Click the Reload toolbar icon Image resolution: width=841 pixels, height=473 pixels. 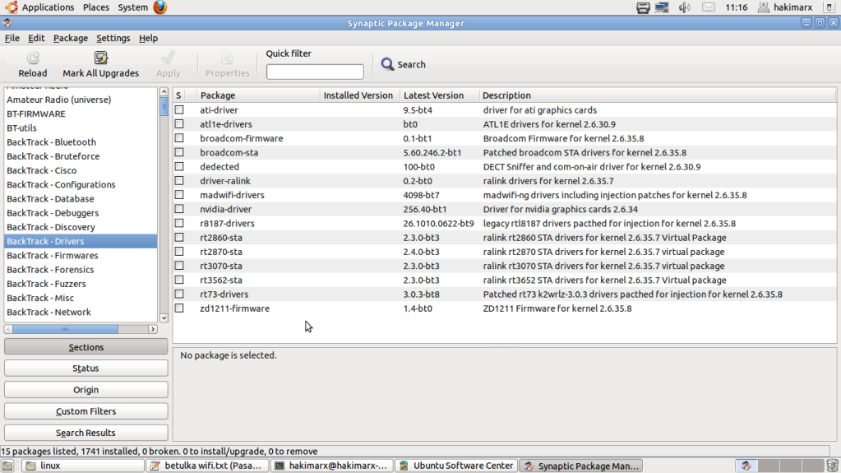[33, 58]
